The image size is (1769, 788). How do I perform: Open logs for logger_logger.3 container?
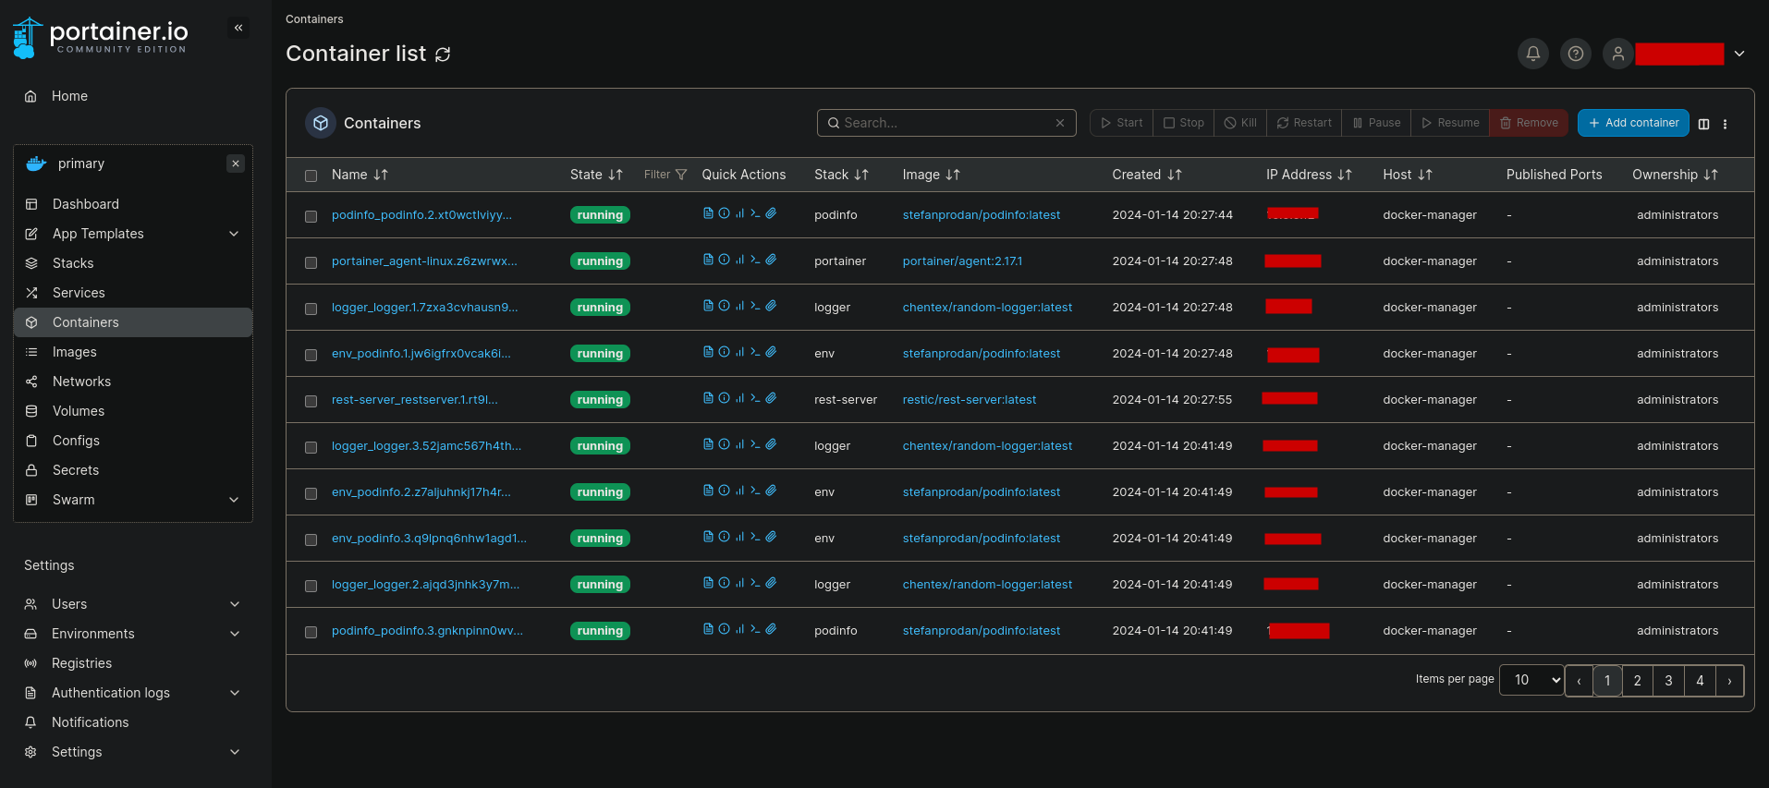click(x=708, y=444)
